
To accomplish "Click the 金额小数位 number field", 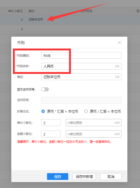I will pos(51,134).
